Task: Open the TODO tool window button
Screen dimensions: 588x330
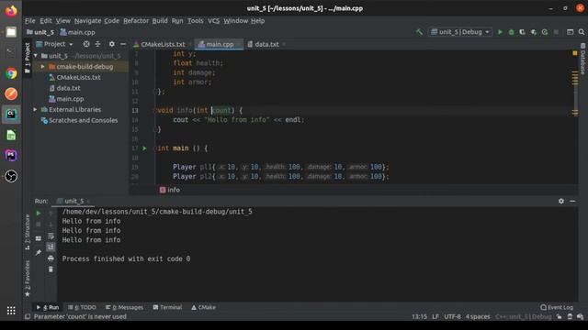Action: [x=82, y=308]
